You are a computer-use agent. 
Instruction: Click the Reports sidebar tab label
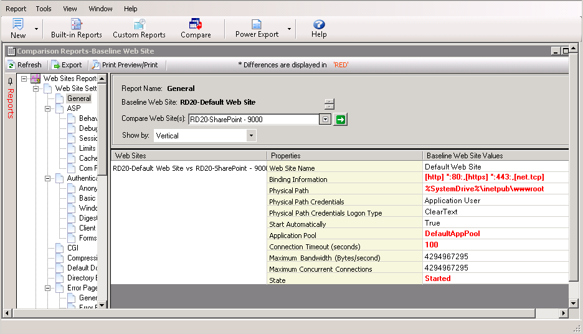tap(11, 104)
